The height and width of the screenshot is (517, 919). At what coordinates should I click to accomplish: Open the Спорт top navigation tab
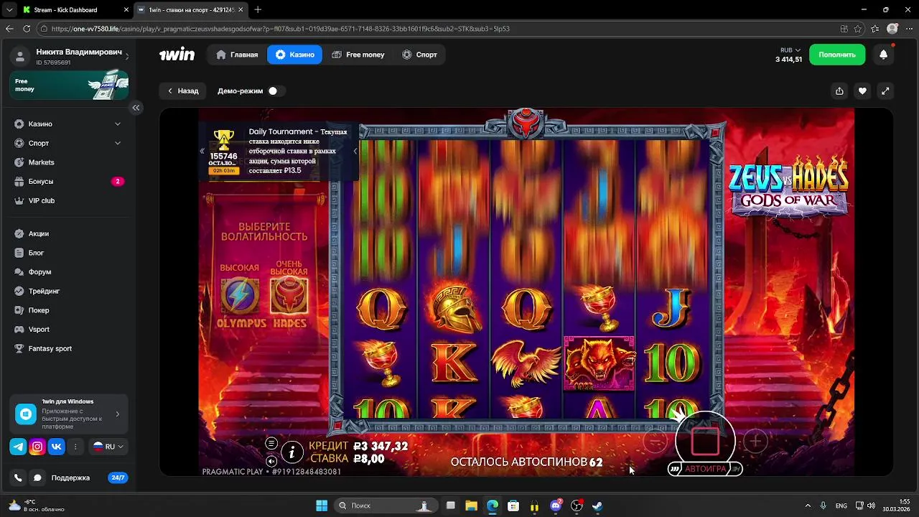tap(419, 55)
